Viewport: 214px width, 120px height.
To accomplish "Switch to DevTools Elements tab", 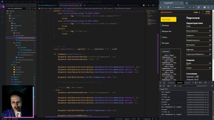I will pos(171,83).
